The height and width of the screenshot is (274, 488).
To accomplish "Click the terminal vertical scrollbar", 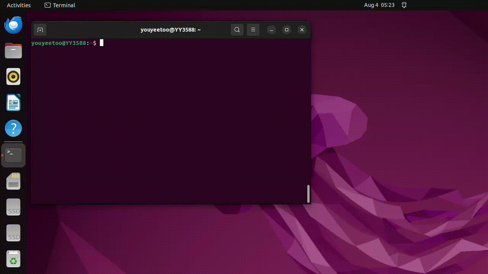I will click(308, 194).
